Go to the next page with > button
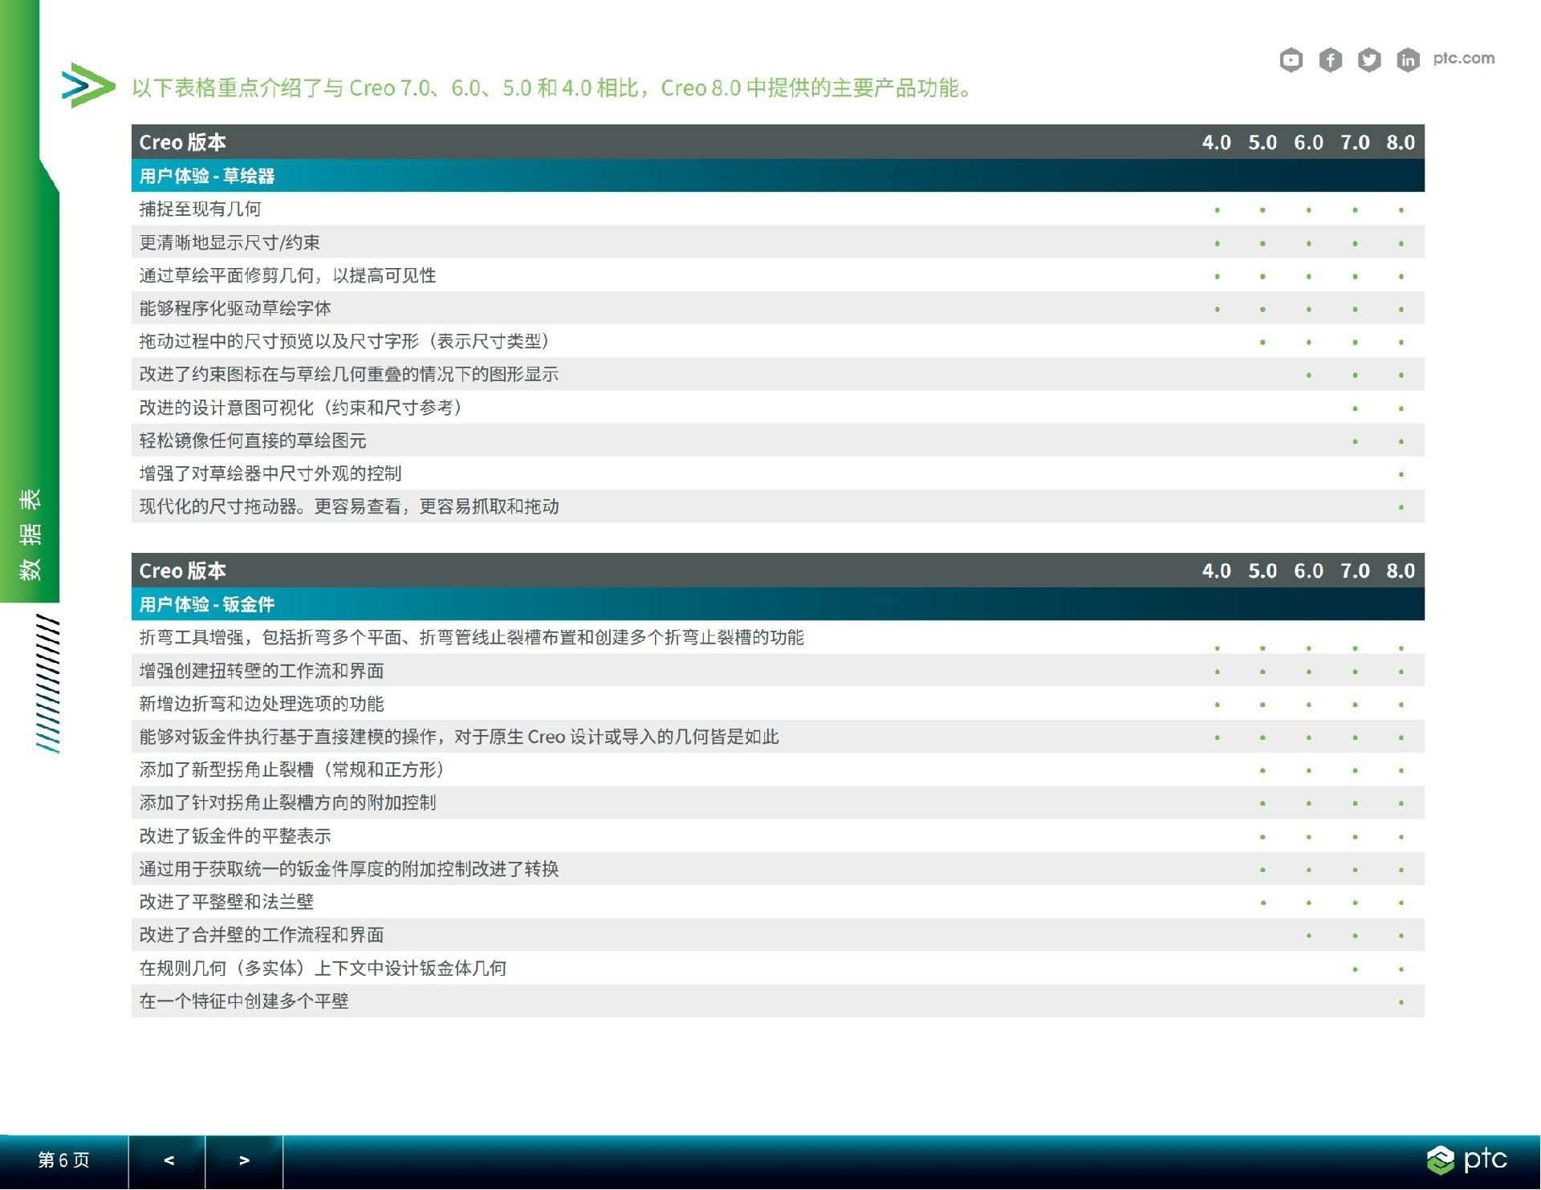The width and height of the screenshot is (1541, 1190). pos(244,1160)
